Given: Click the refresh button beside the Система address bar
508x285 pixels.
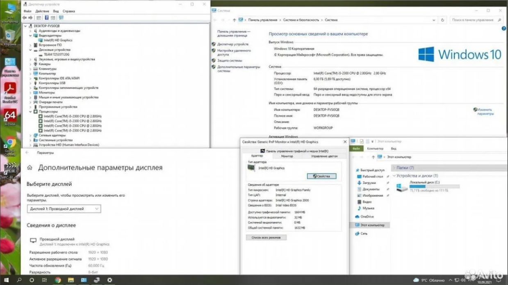Looking at the screenshot, I should (443, 20).
